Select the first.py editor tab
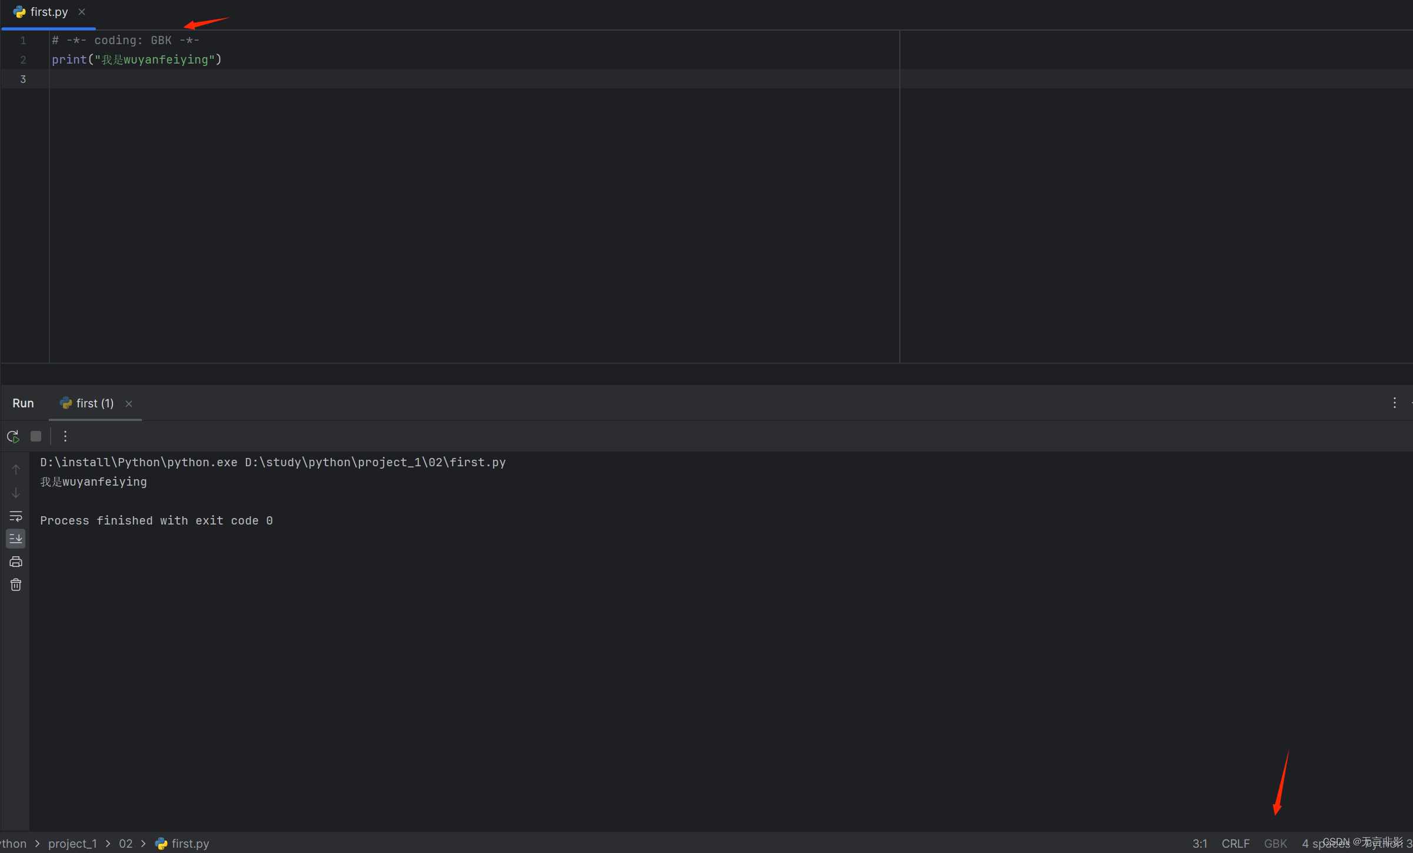1413x853 pixels. point(49,12)
